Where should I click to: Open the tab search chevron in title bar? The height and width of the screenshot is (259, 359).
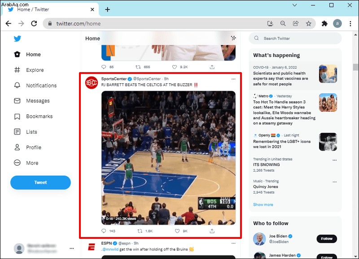coord(295,5)
